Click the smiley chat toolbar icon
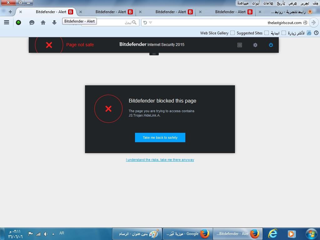320x240 pixels. [32, 22]
